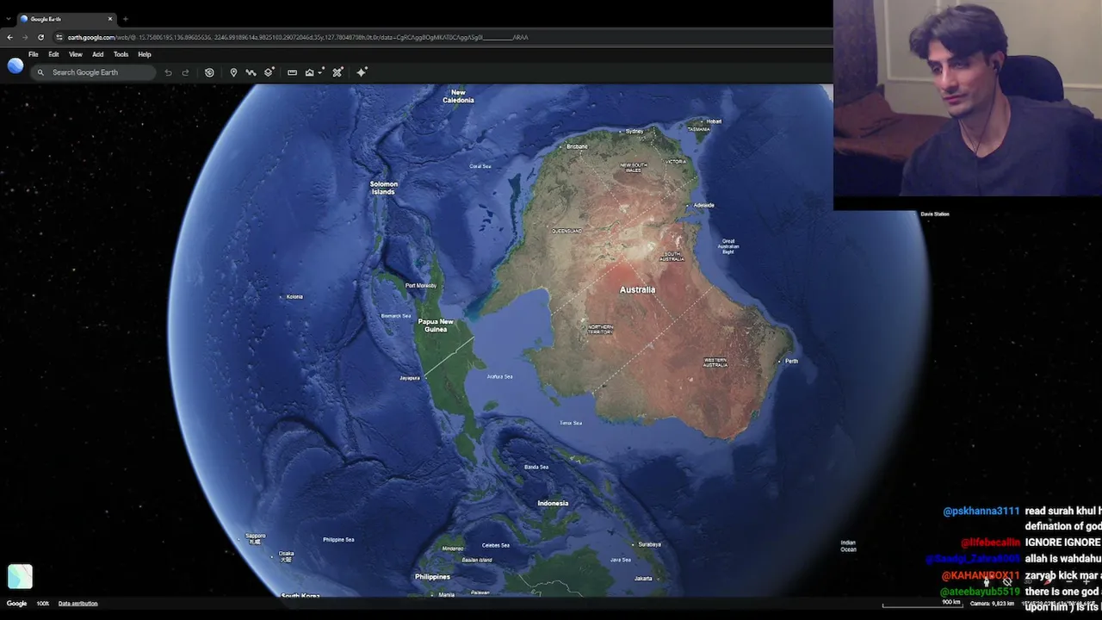Viewport: 1102px width, 620px height.
Task: Click the Camera 9,823 km altitude readout
Action: point(992,604)
